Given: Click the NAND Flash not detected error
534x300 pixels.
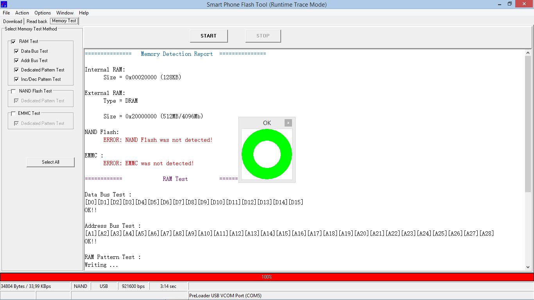Looking at the screenshot, I should tap(158, 140).
